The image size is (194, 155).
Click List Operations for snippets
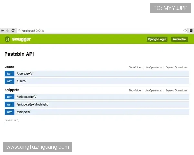[153, 90]
